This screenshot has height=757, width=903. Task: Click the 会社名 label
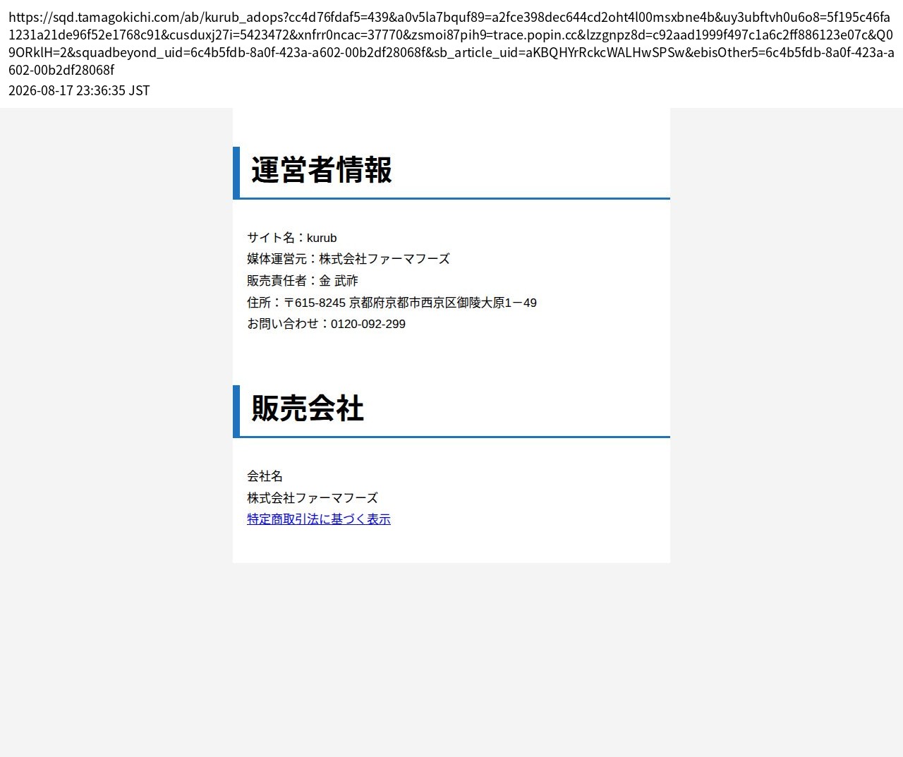tap(265, 476)
